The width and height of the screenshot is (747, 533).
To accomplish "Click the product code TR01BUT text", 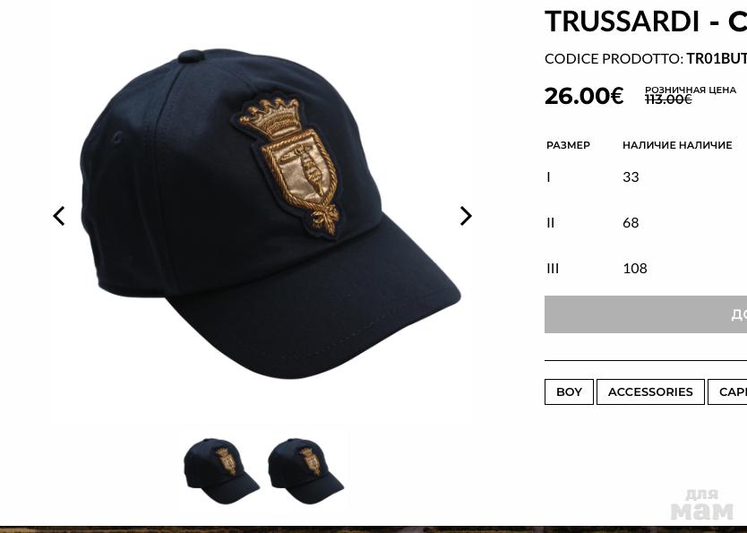I will [x=717, y=58].
